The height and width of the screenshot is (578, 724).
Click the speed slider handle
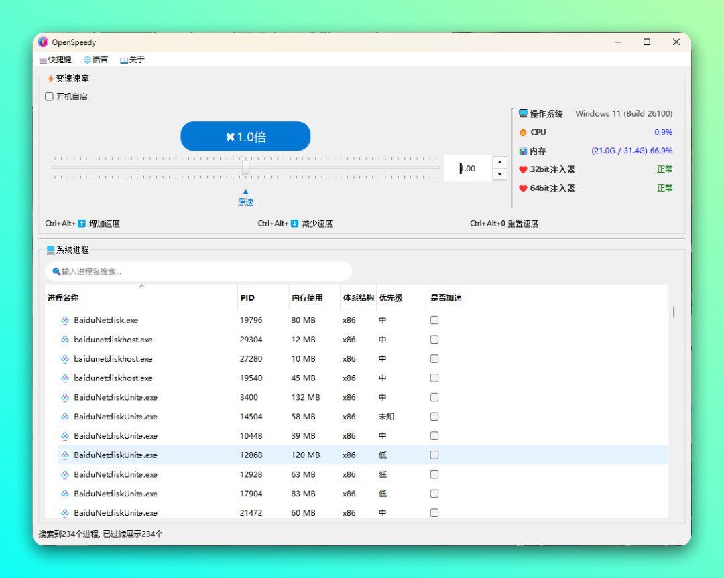[246, 168]
